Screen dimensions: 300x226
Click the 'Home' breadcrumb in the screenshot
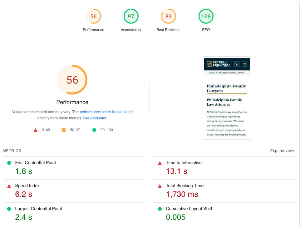point(212,73)
